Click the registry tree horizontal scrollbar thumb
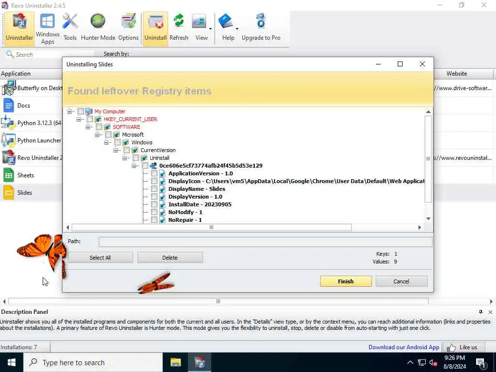Image resolution: width=496 pixels, height=372 pixels. pos(211,227)
